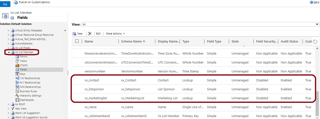Sort by the Field Type column header
Viewport: 320px width, 119px height.
[x=214, y=41]
